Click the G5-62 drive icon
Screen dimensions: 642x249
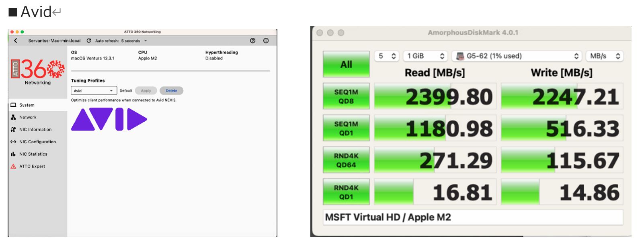point(460,56)
